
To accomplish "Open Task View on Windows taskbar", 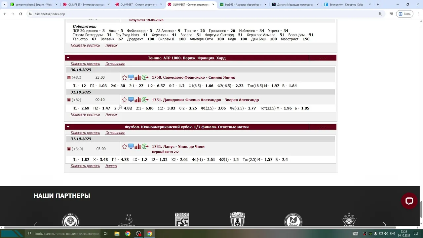I will point(106,234).
